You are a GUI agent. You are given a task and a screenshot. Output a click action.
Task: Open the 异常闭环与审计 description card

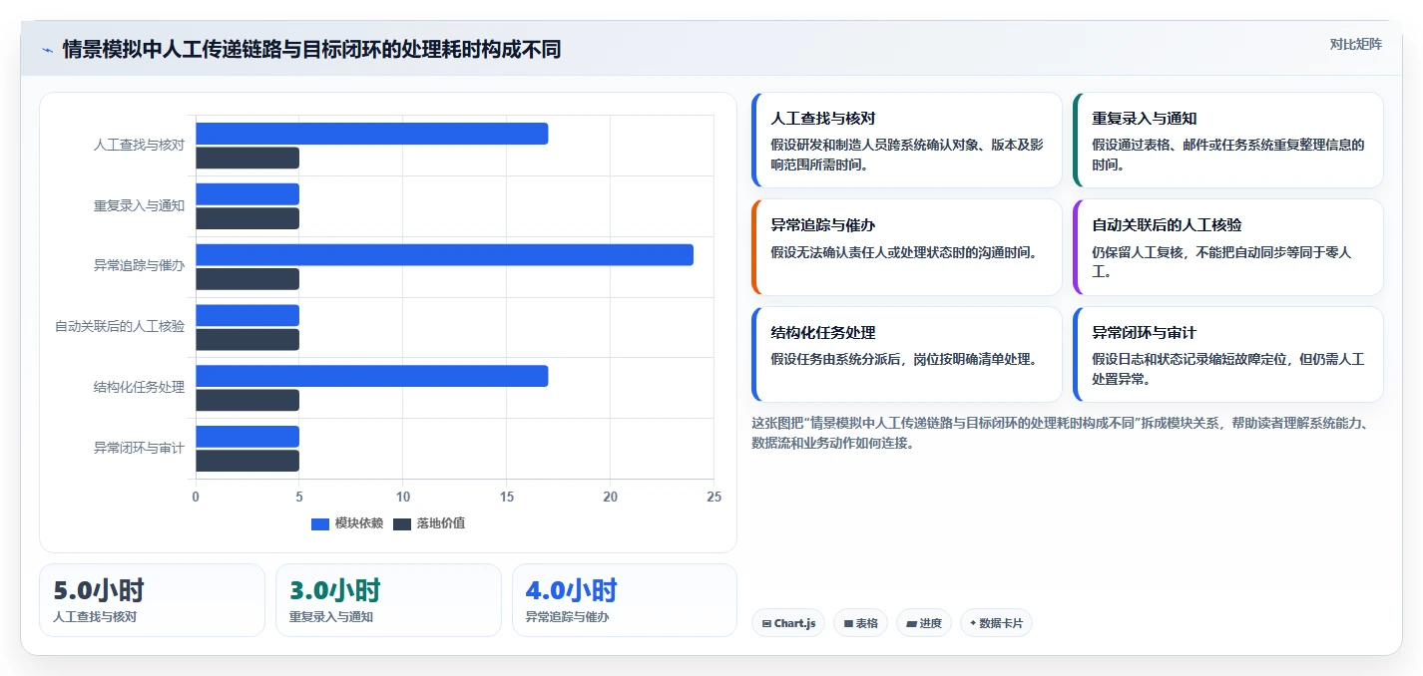[x=1227, y=354]
